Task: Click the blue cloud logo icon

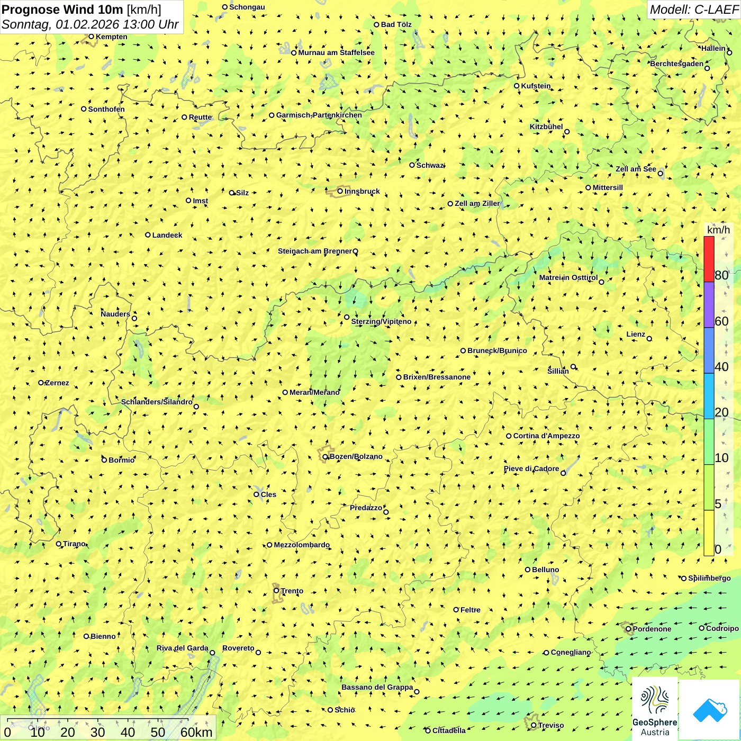Action: click(x=710, y=710)
